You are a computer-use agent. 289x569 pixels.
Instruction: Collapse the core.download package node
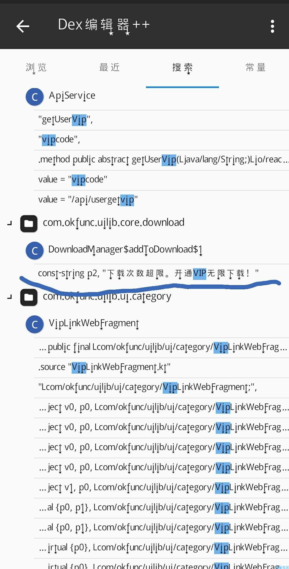point(10,224)
